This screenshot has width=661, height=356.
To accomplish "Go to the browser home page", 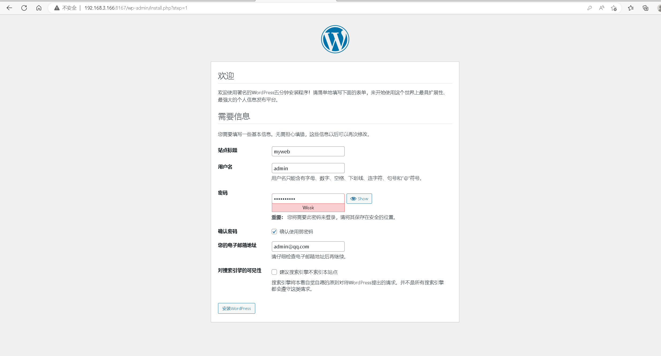I will [39, 8].
